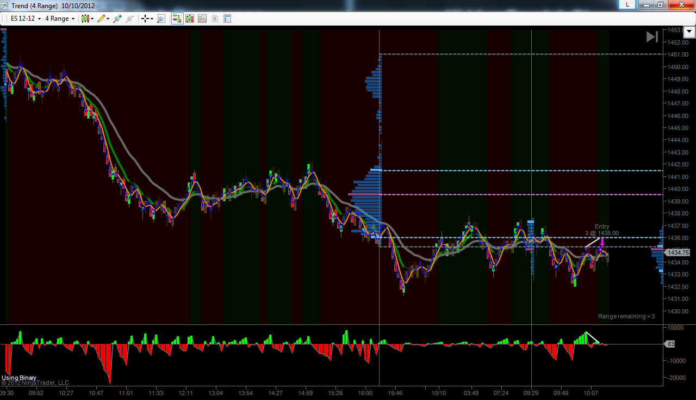Click the indicator value marker 83
The width and height of the screenshot is (696, 400).
pos(670,344)
